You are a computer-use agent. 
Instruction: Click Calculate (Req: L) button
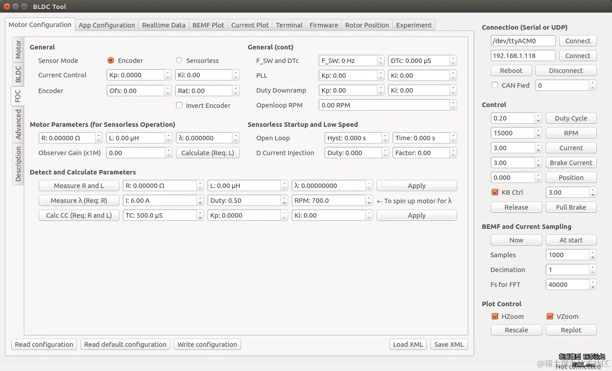(x=208, y=153)
